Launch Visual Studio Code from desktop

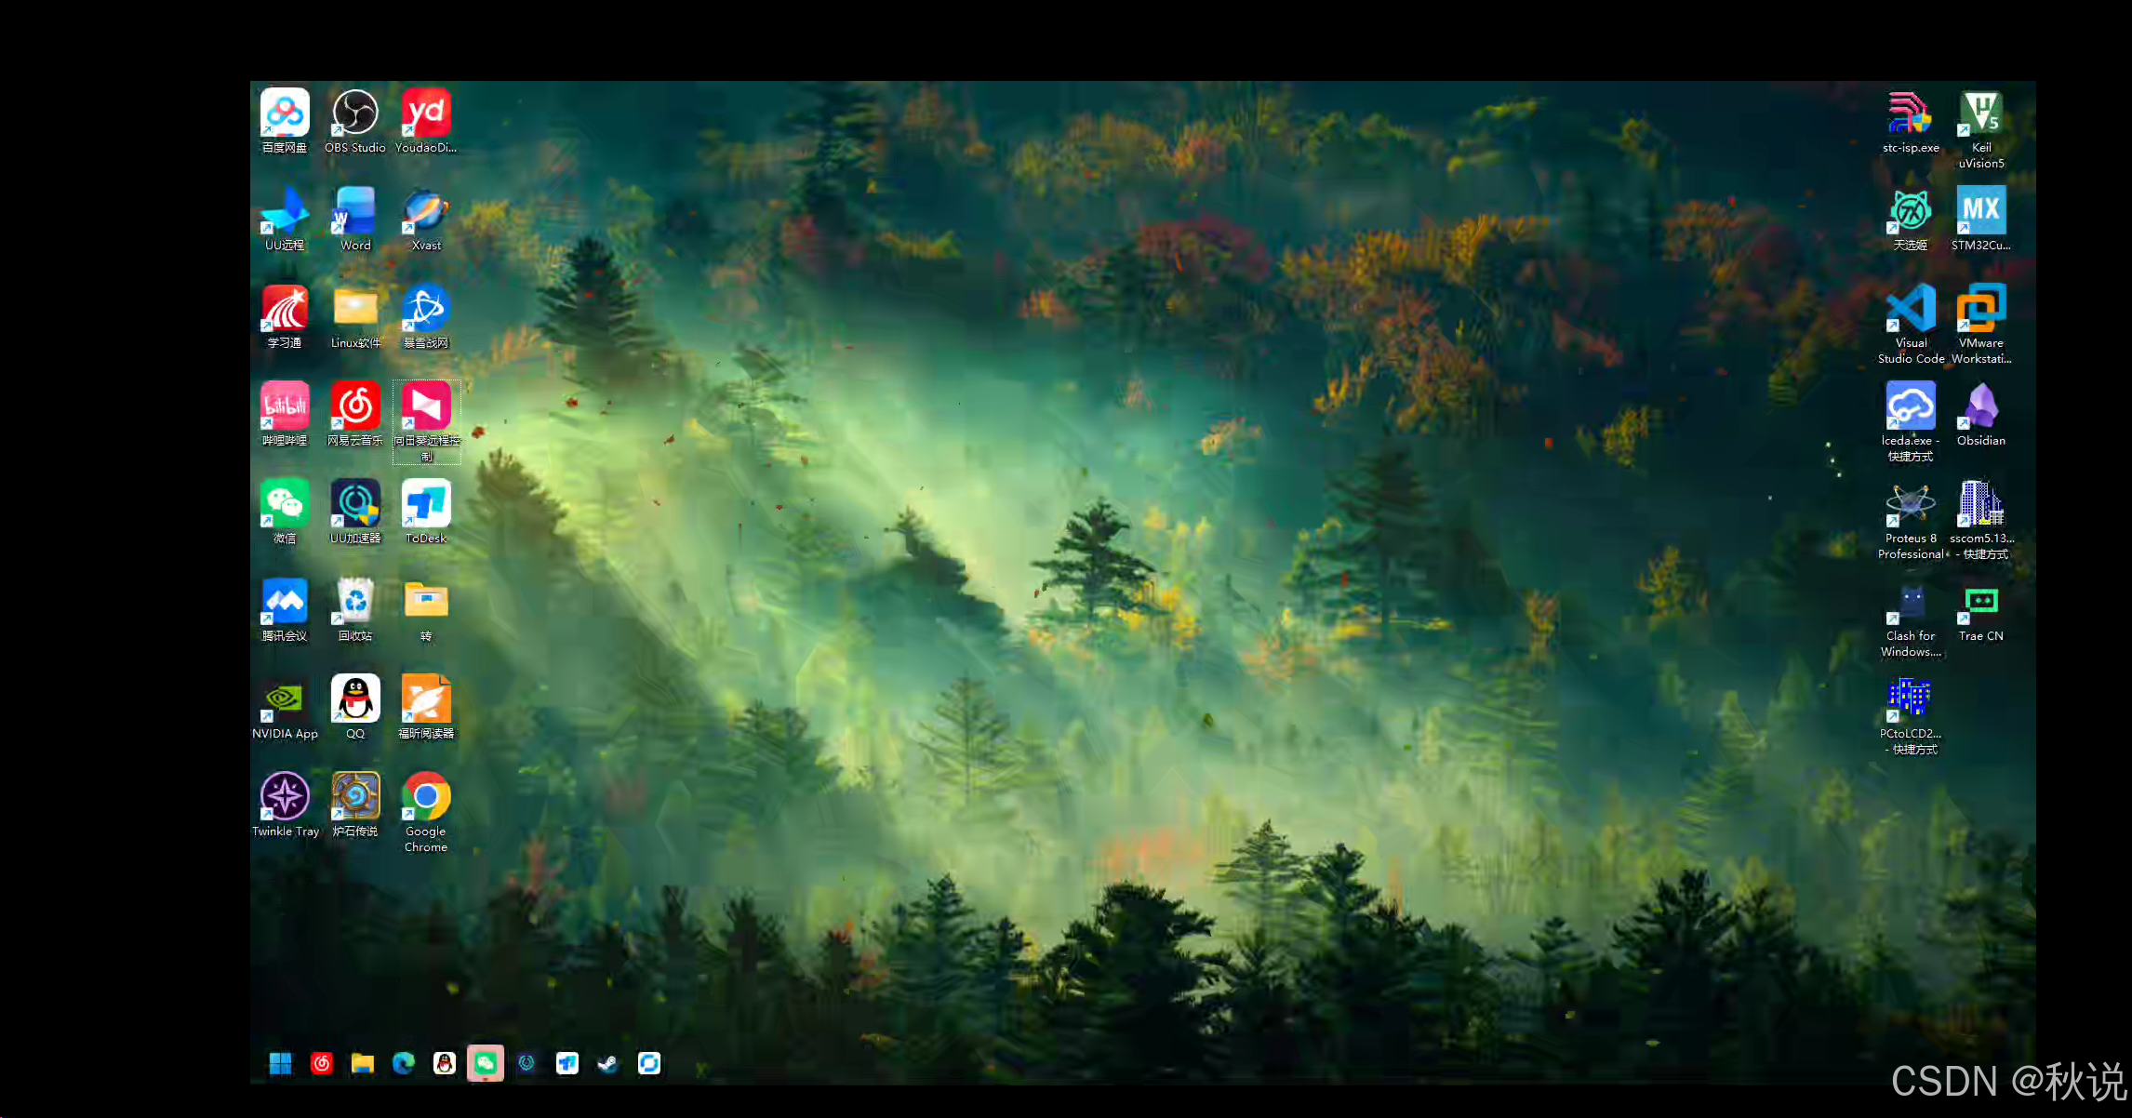[x=1911, y=309]
